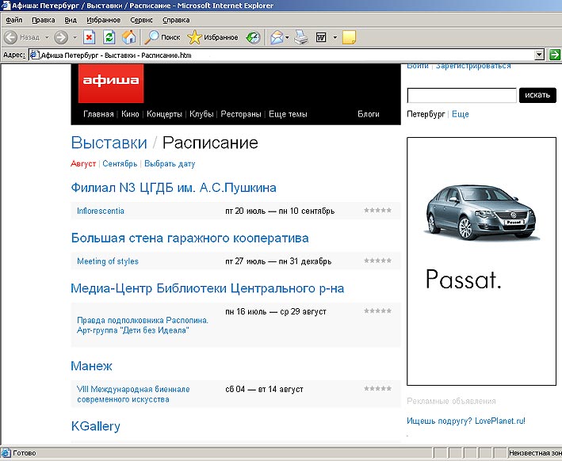Image resolution: width=562 pixels, height=461 pixels.
Task: Refresh the page with green arrows icon
Action: pyautogui.click(x=109, y=37)
